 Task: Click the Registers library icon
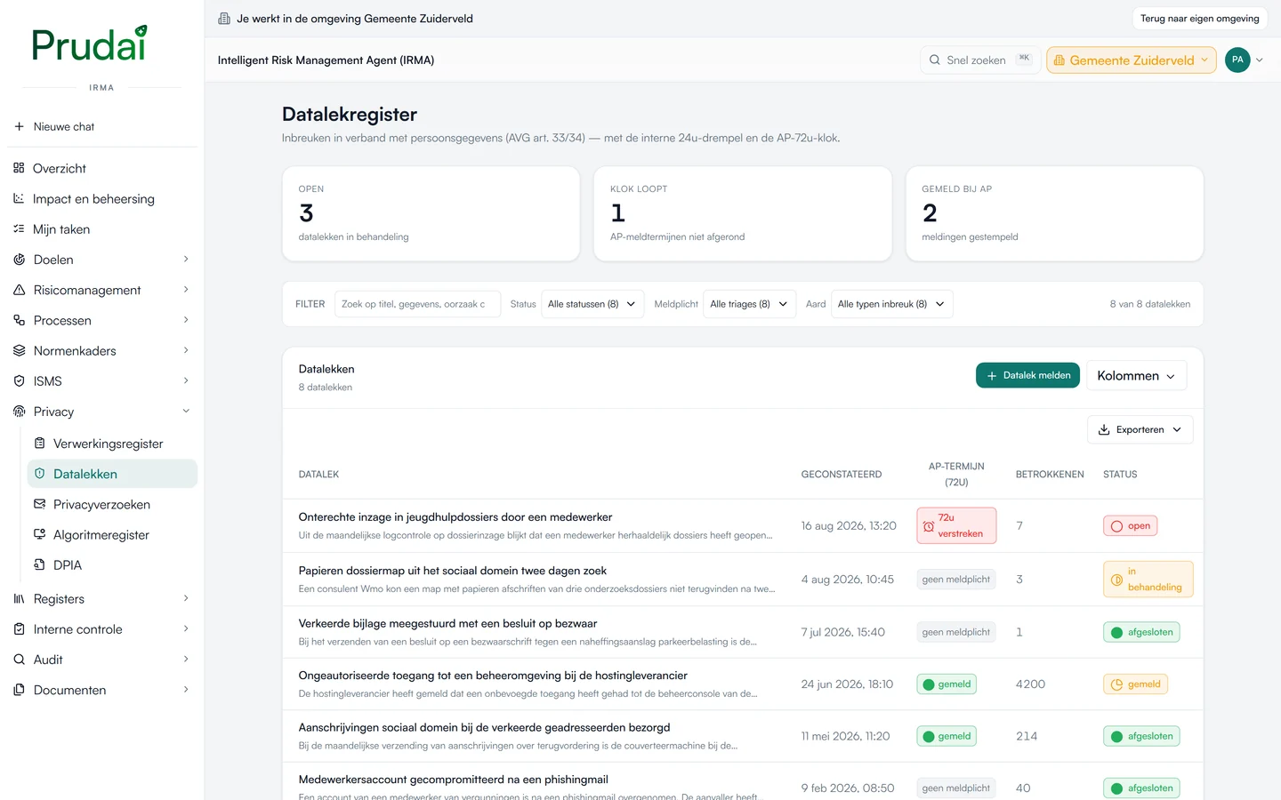coord(19,598)
